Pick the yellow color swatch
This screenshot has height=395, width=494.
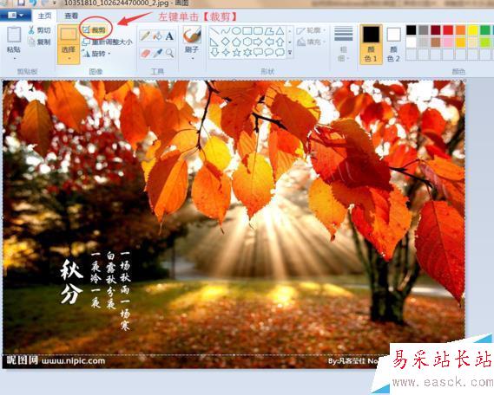pos(472,30)
